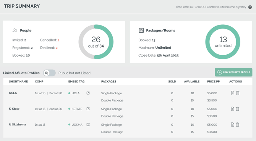Screen dimensions: 256x141
Task: Click UCLA's Double Package entry
Action: (x=112, y=100)
